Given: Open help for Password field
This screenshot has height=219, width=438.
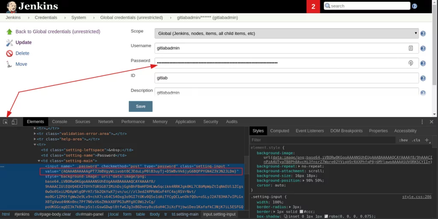Looking at the screenshot, I should coord(423,63).
